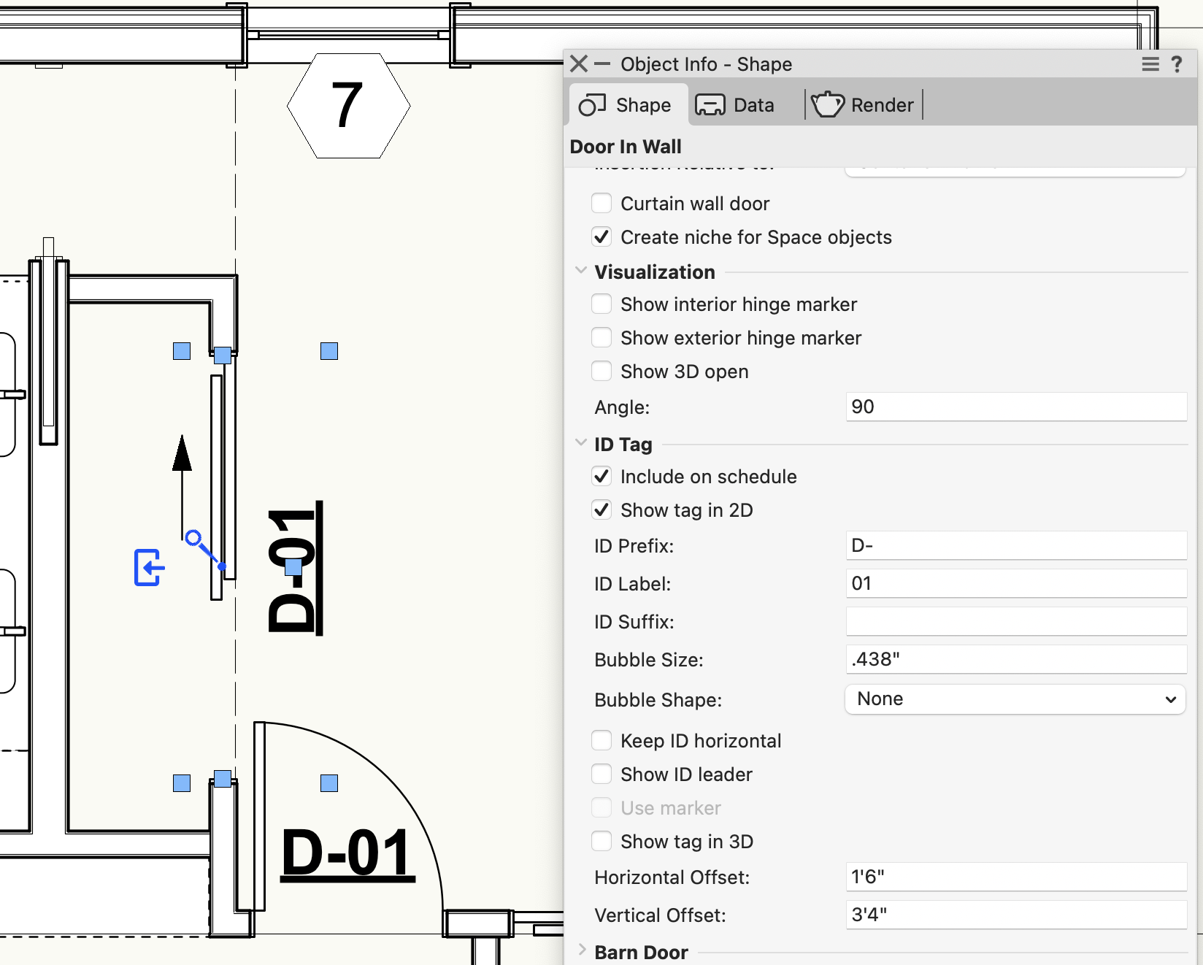Click the help question mark icon
The height and width of the screenshot is (965, 1203).
(x=1177, y=64)
